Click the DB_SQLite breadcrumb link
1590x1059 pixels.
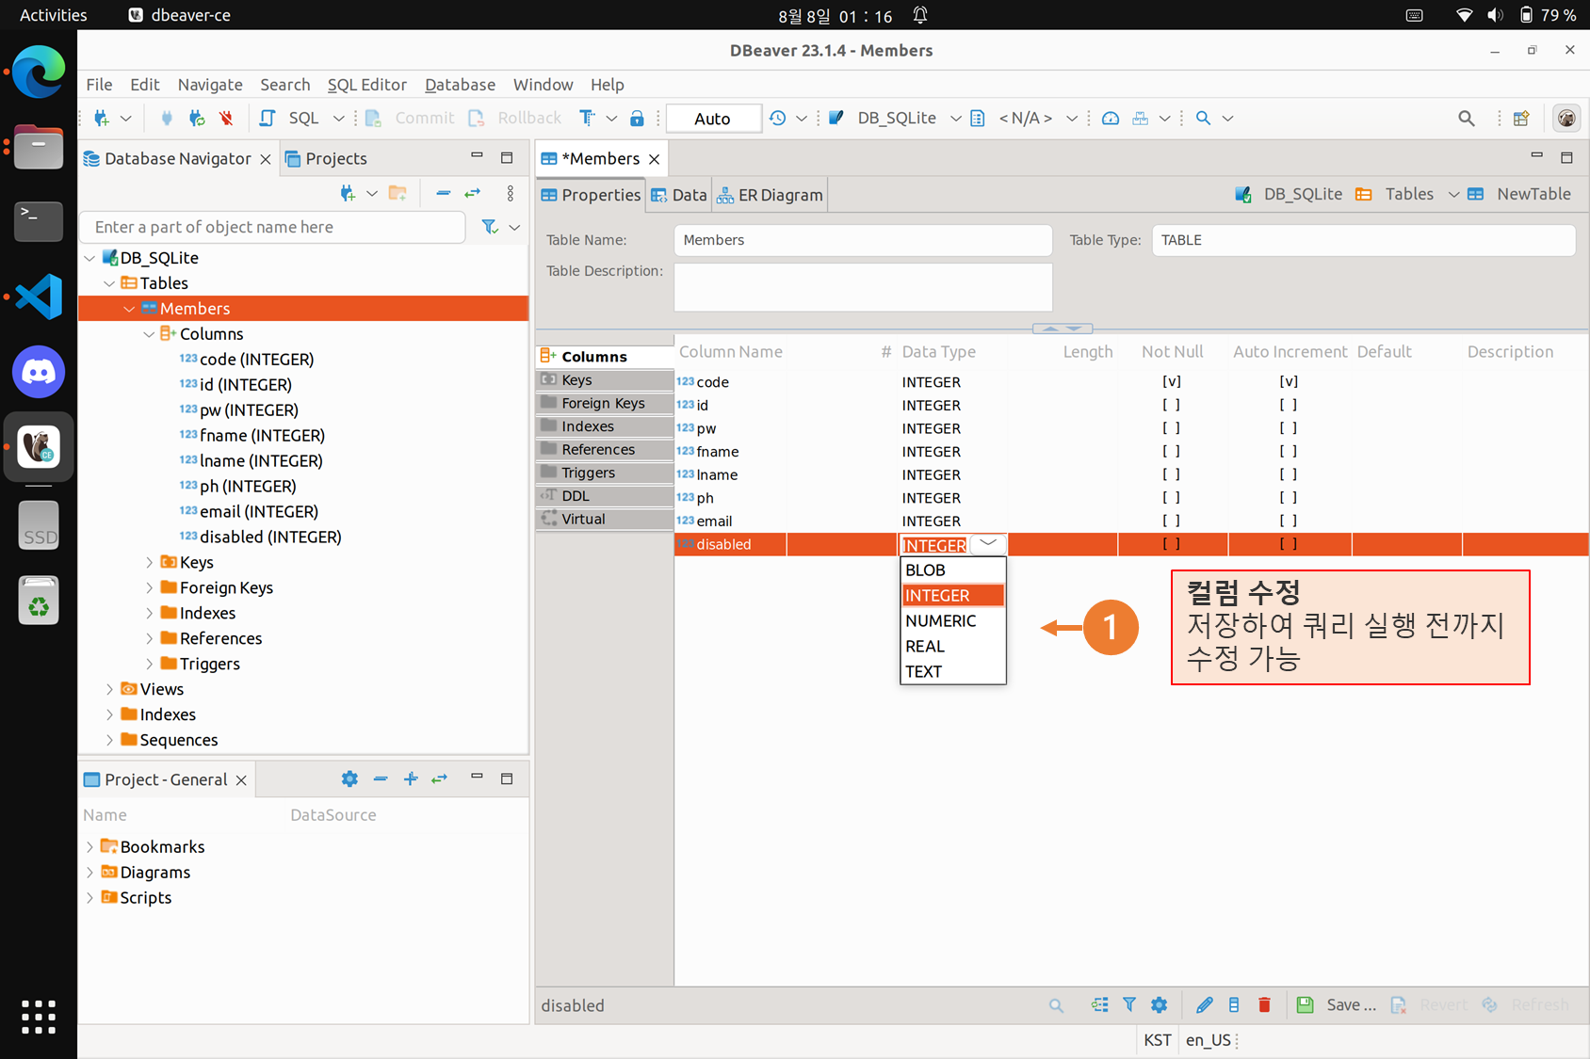[1289, 194]
